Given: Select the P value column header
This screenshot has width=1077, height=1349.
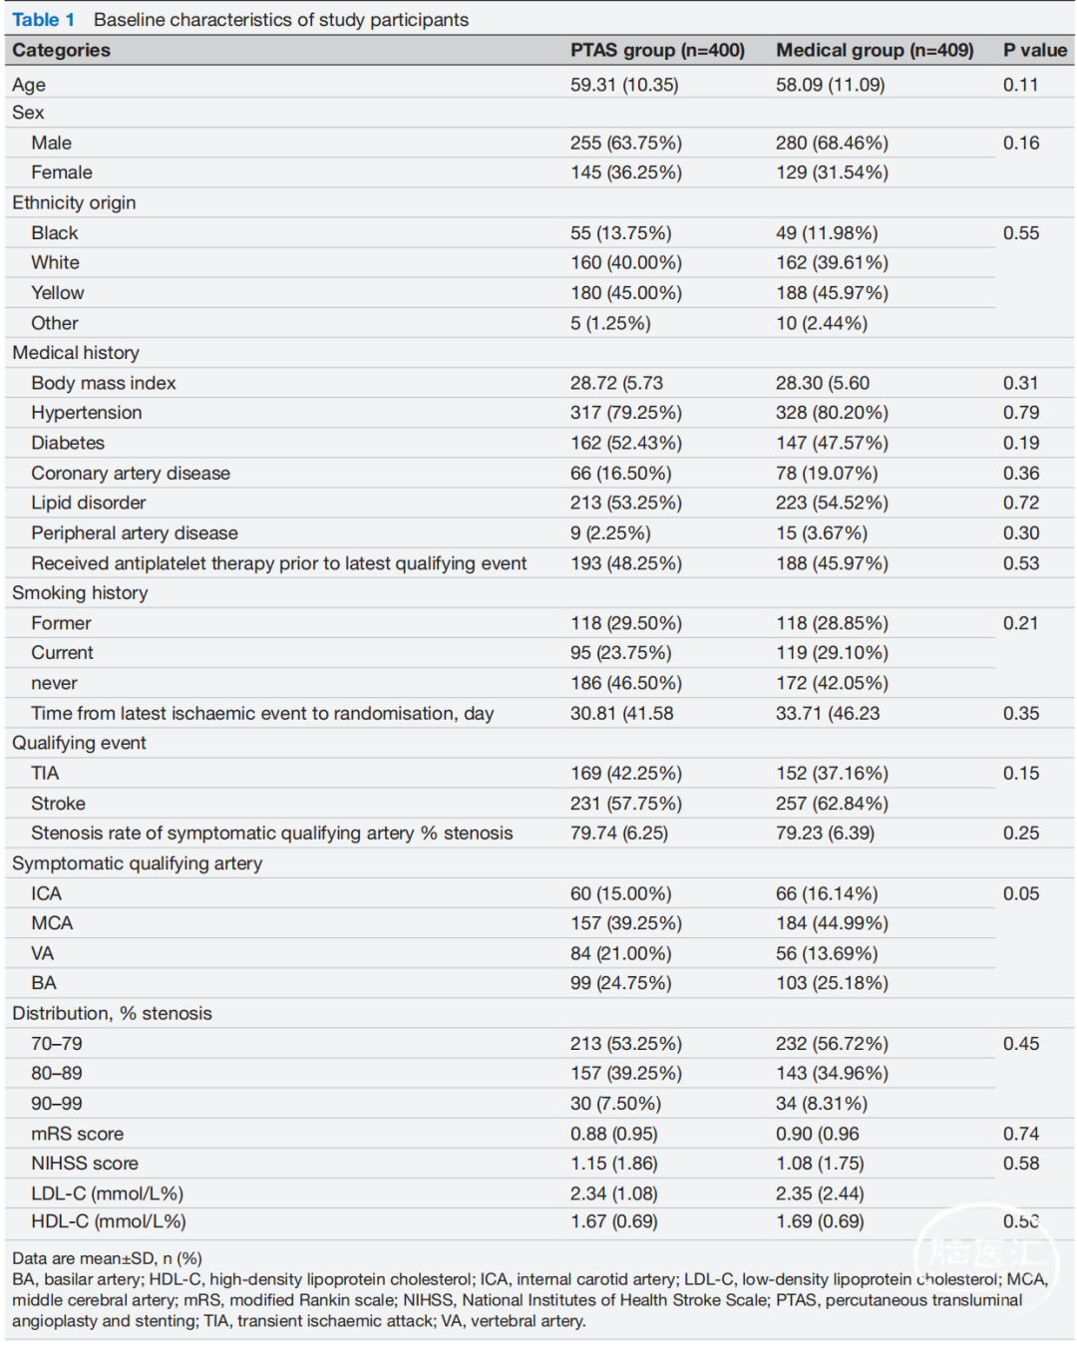Looking at the screenshot, I should (x=1034, y=50).
